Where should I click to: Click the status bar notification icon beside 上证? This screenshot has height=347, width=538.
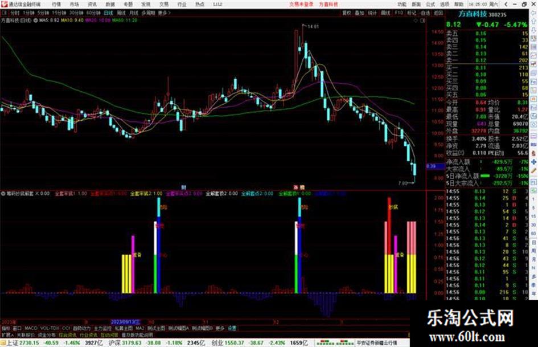(x=3, y=343)
